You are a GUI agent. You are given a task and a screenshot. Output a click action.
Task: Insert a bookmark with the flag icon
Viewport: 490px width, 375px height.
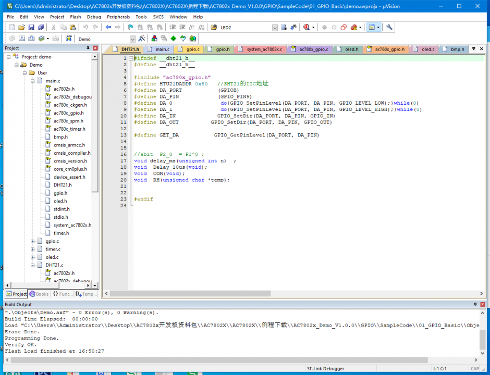[130, 28]
